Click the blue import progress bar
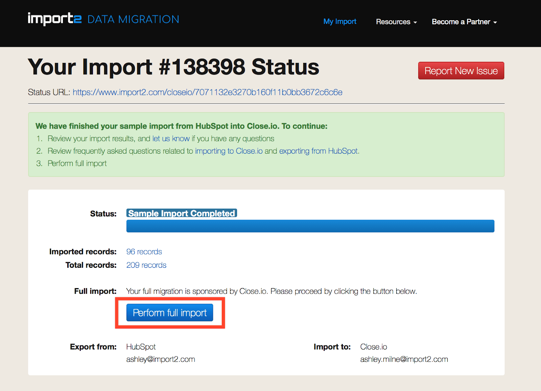The width and height of the screenshot is (541, 391). point(310,226)
